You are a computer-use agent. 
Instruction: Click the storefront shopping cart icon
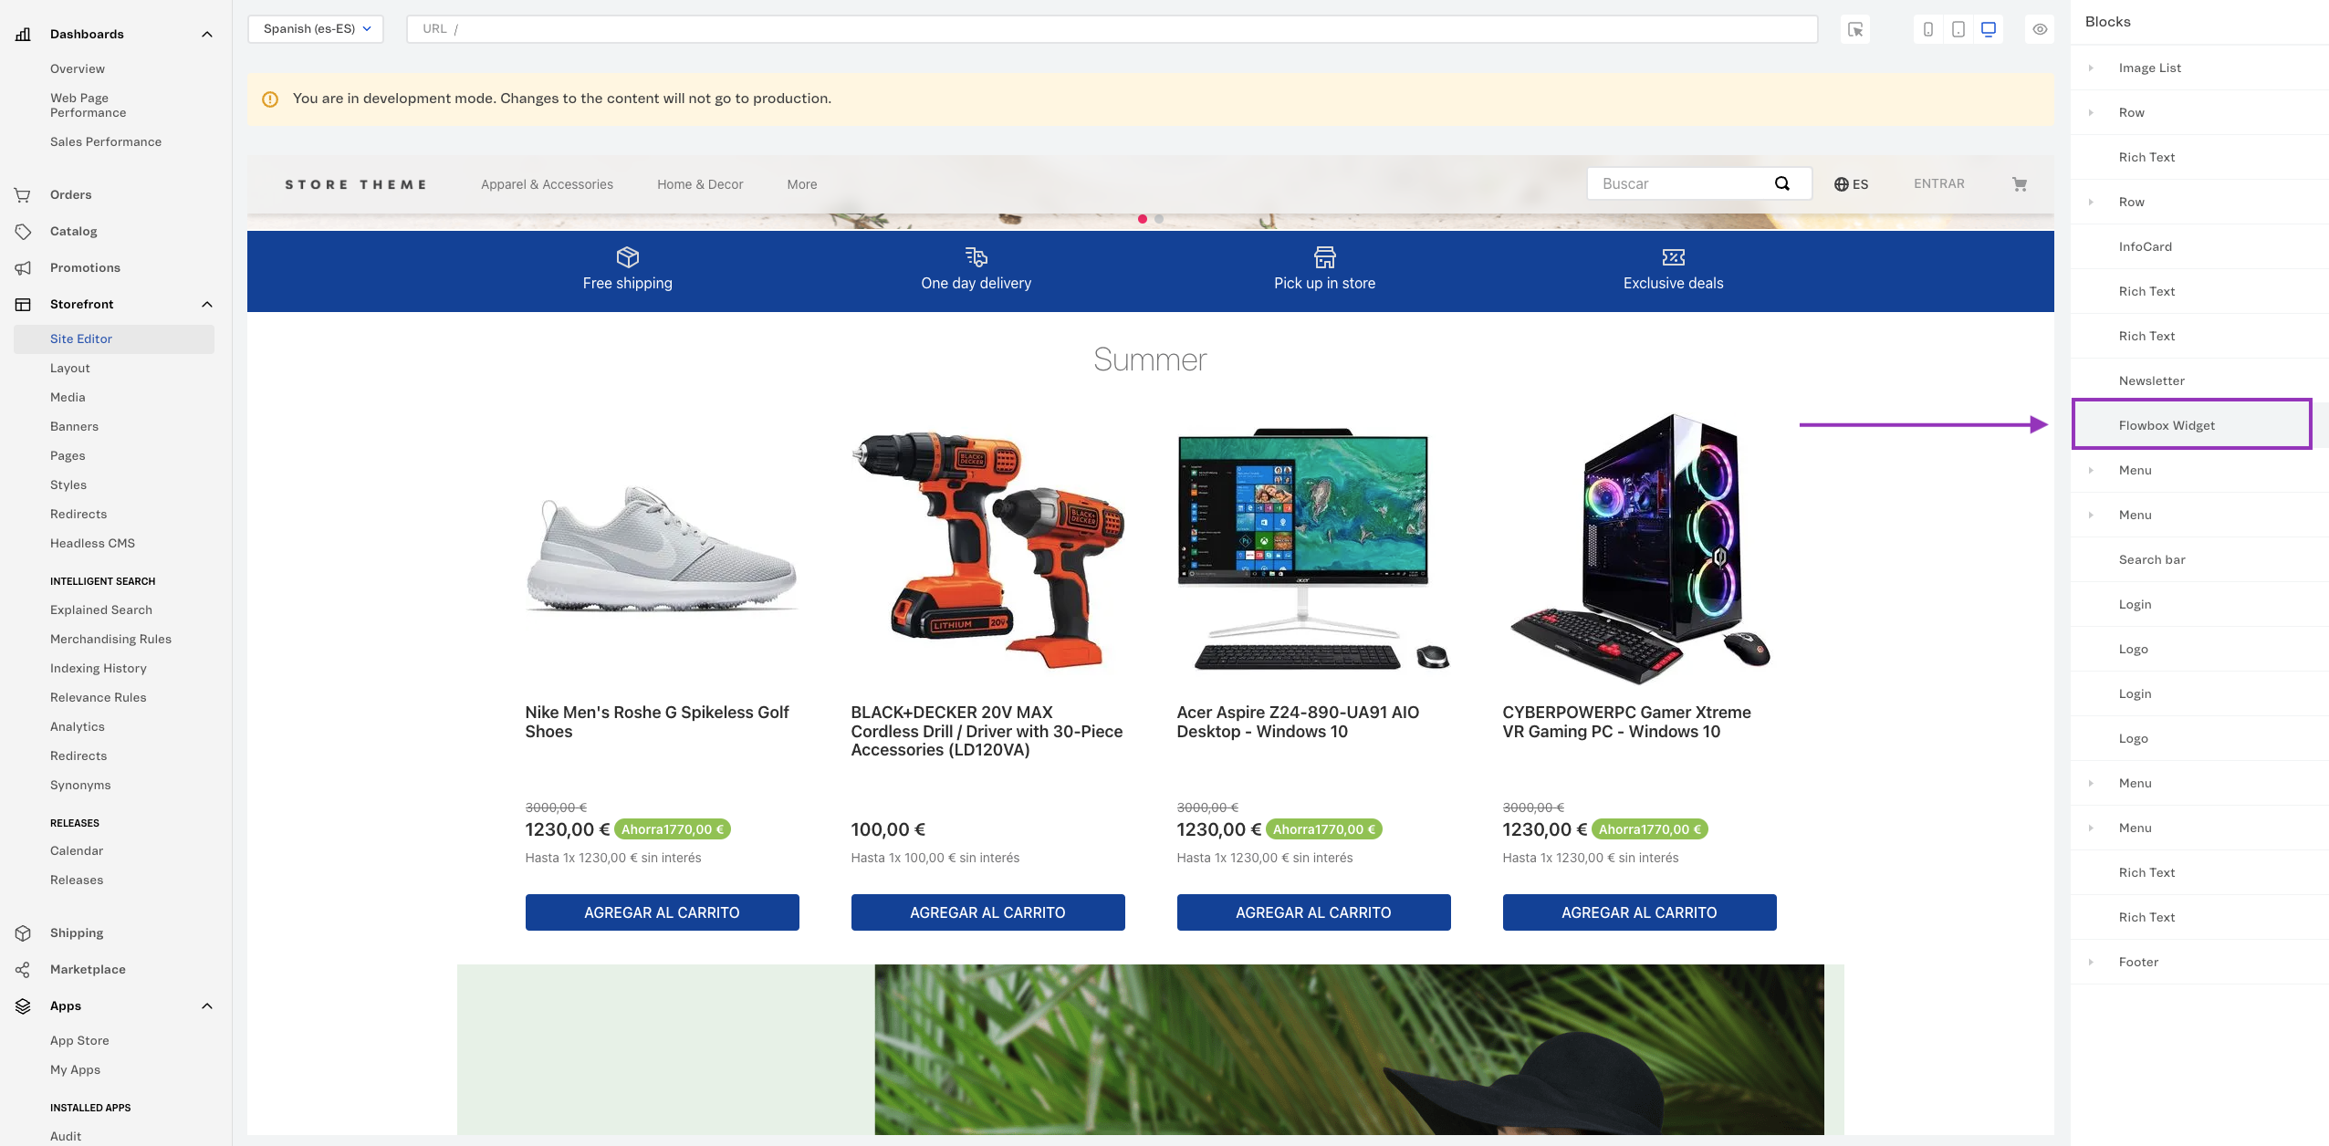[x=2019, y=184]
